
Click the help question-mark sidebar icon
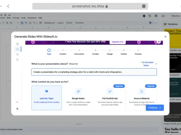(17, 54)
